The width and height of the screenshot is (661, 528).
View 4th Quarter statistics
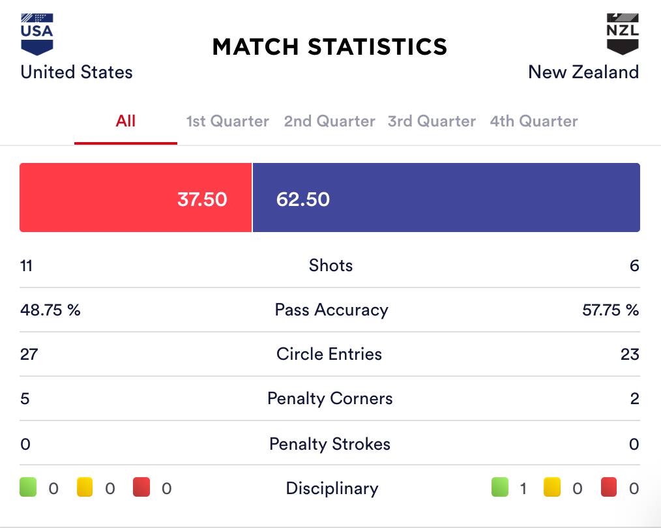(x=534, y=122)
